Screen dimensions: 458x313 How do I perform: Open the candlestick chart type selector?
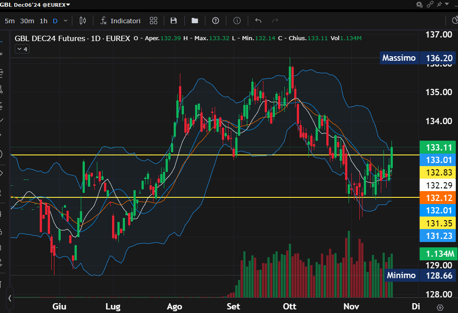pos(82,21)
